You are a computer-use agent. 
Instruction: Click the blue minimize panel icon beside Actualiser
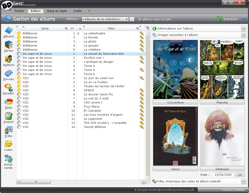(x=244, y=19)
